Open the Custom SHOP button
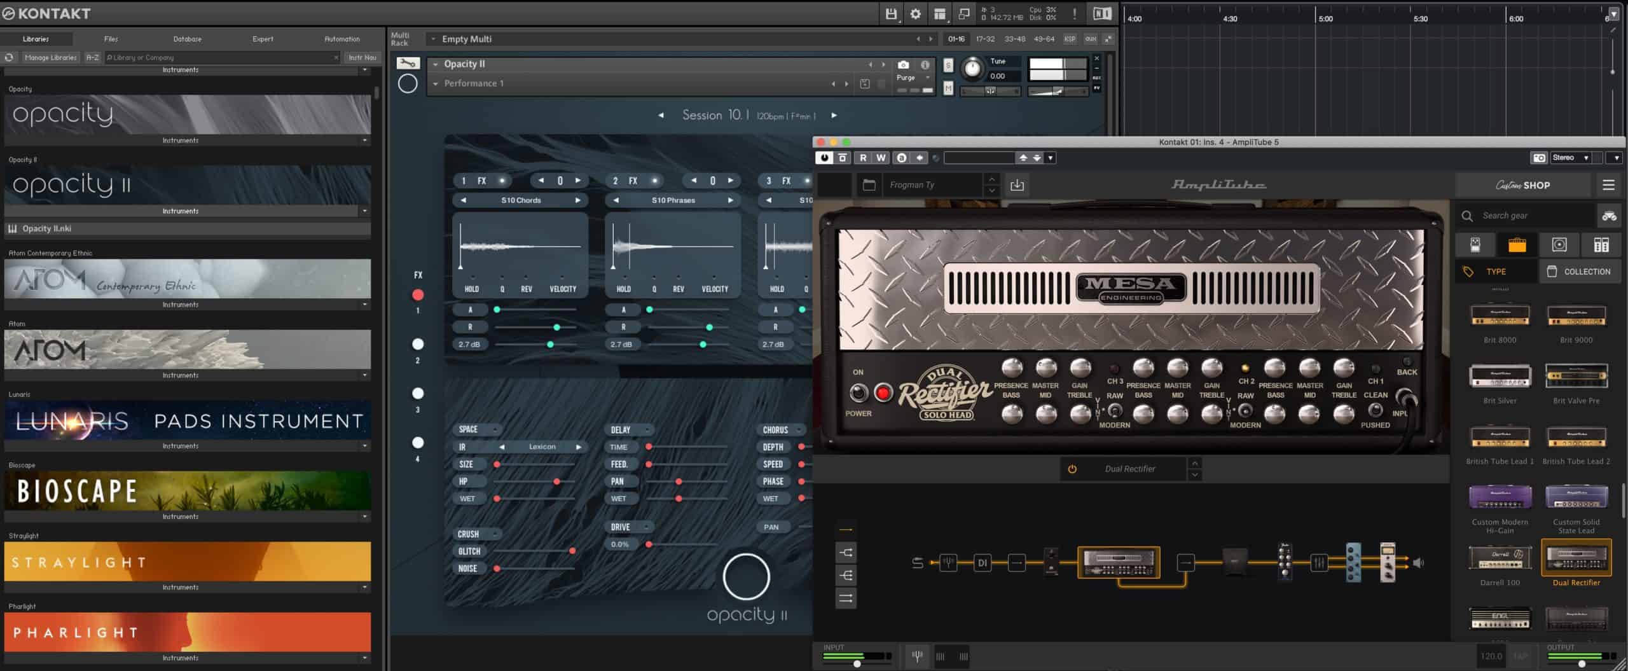This screenshot has width=1628, height=671. click(1523, 185)
